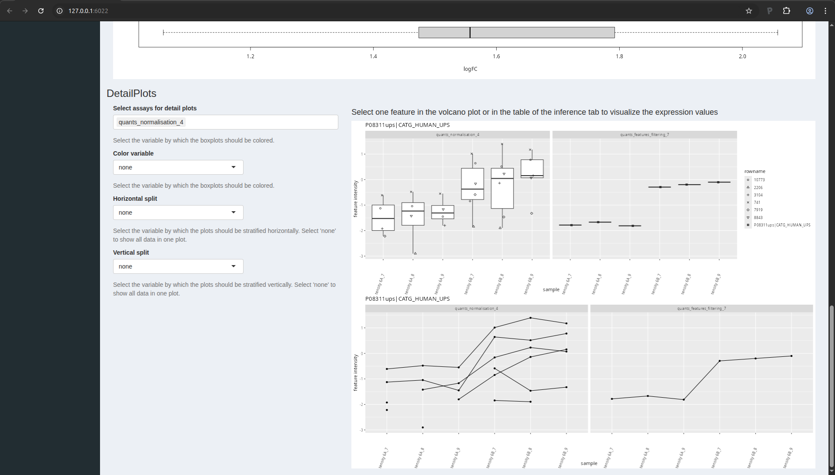Click the 'Select assays for detail plots' field
Viewport: 835px width, 475px height.
[x=225, y=122]
